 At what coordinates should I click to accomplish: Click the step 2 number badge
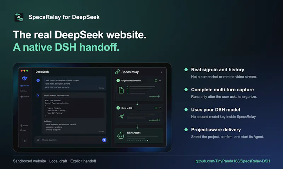pyautogui.click(x=118, y=108)
